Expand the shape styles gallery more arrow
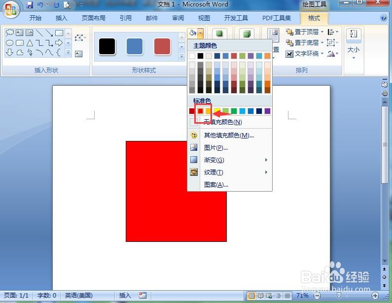The height and width of the screenshot is (303, 392). pyautogui.click(x=182, y=57)
